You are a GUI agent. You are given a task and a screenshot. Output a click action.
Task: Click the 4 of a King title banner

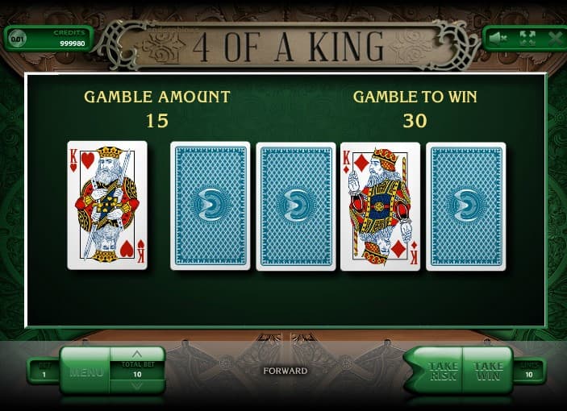coord(288,47)
